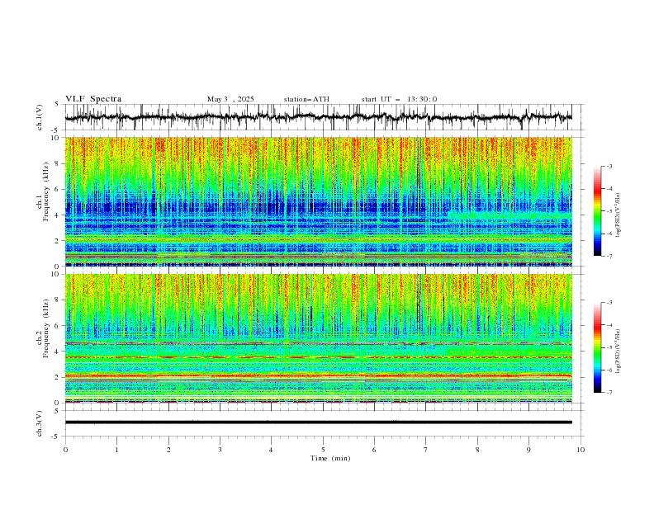654x505 pixels.
Task: Click the "8" tick on the ch.1 frequency axis
Action: pos(59,163)
